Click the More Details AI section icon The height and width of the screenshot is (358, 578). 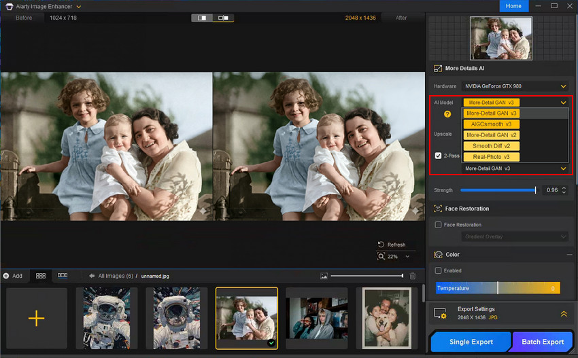[437, 69]
